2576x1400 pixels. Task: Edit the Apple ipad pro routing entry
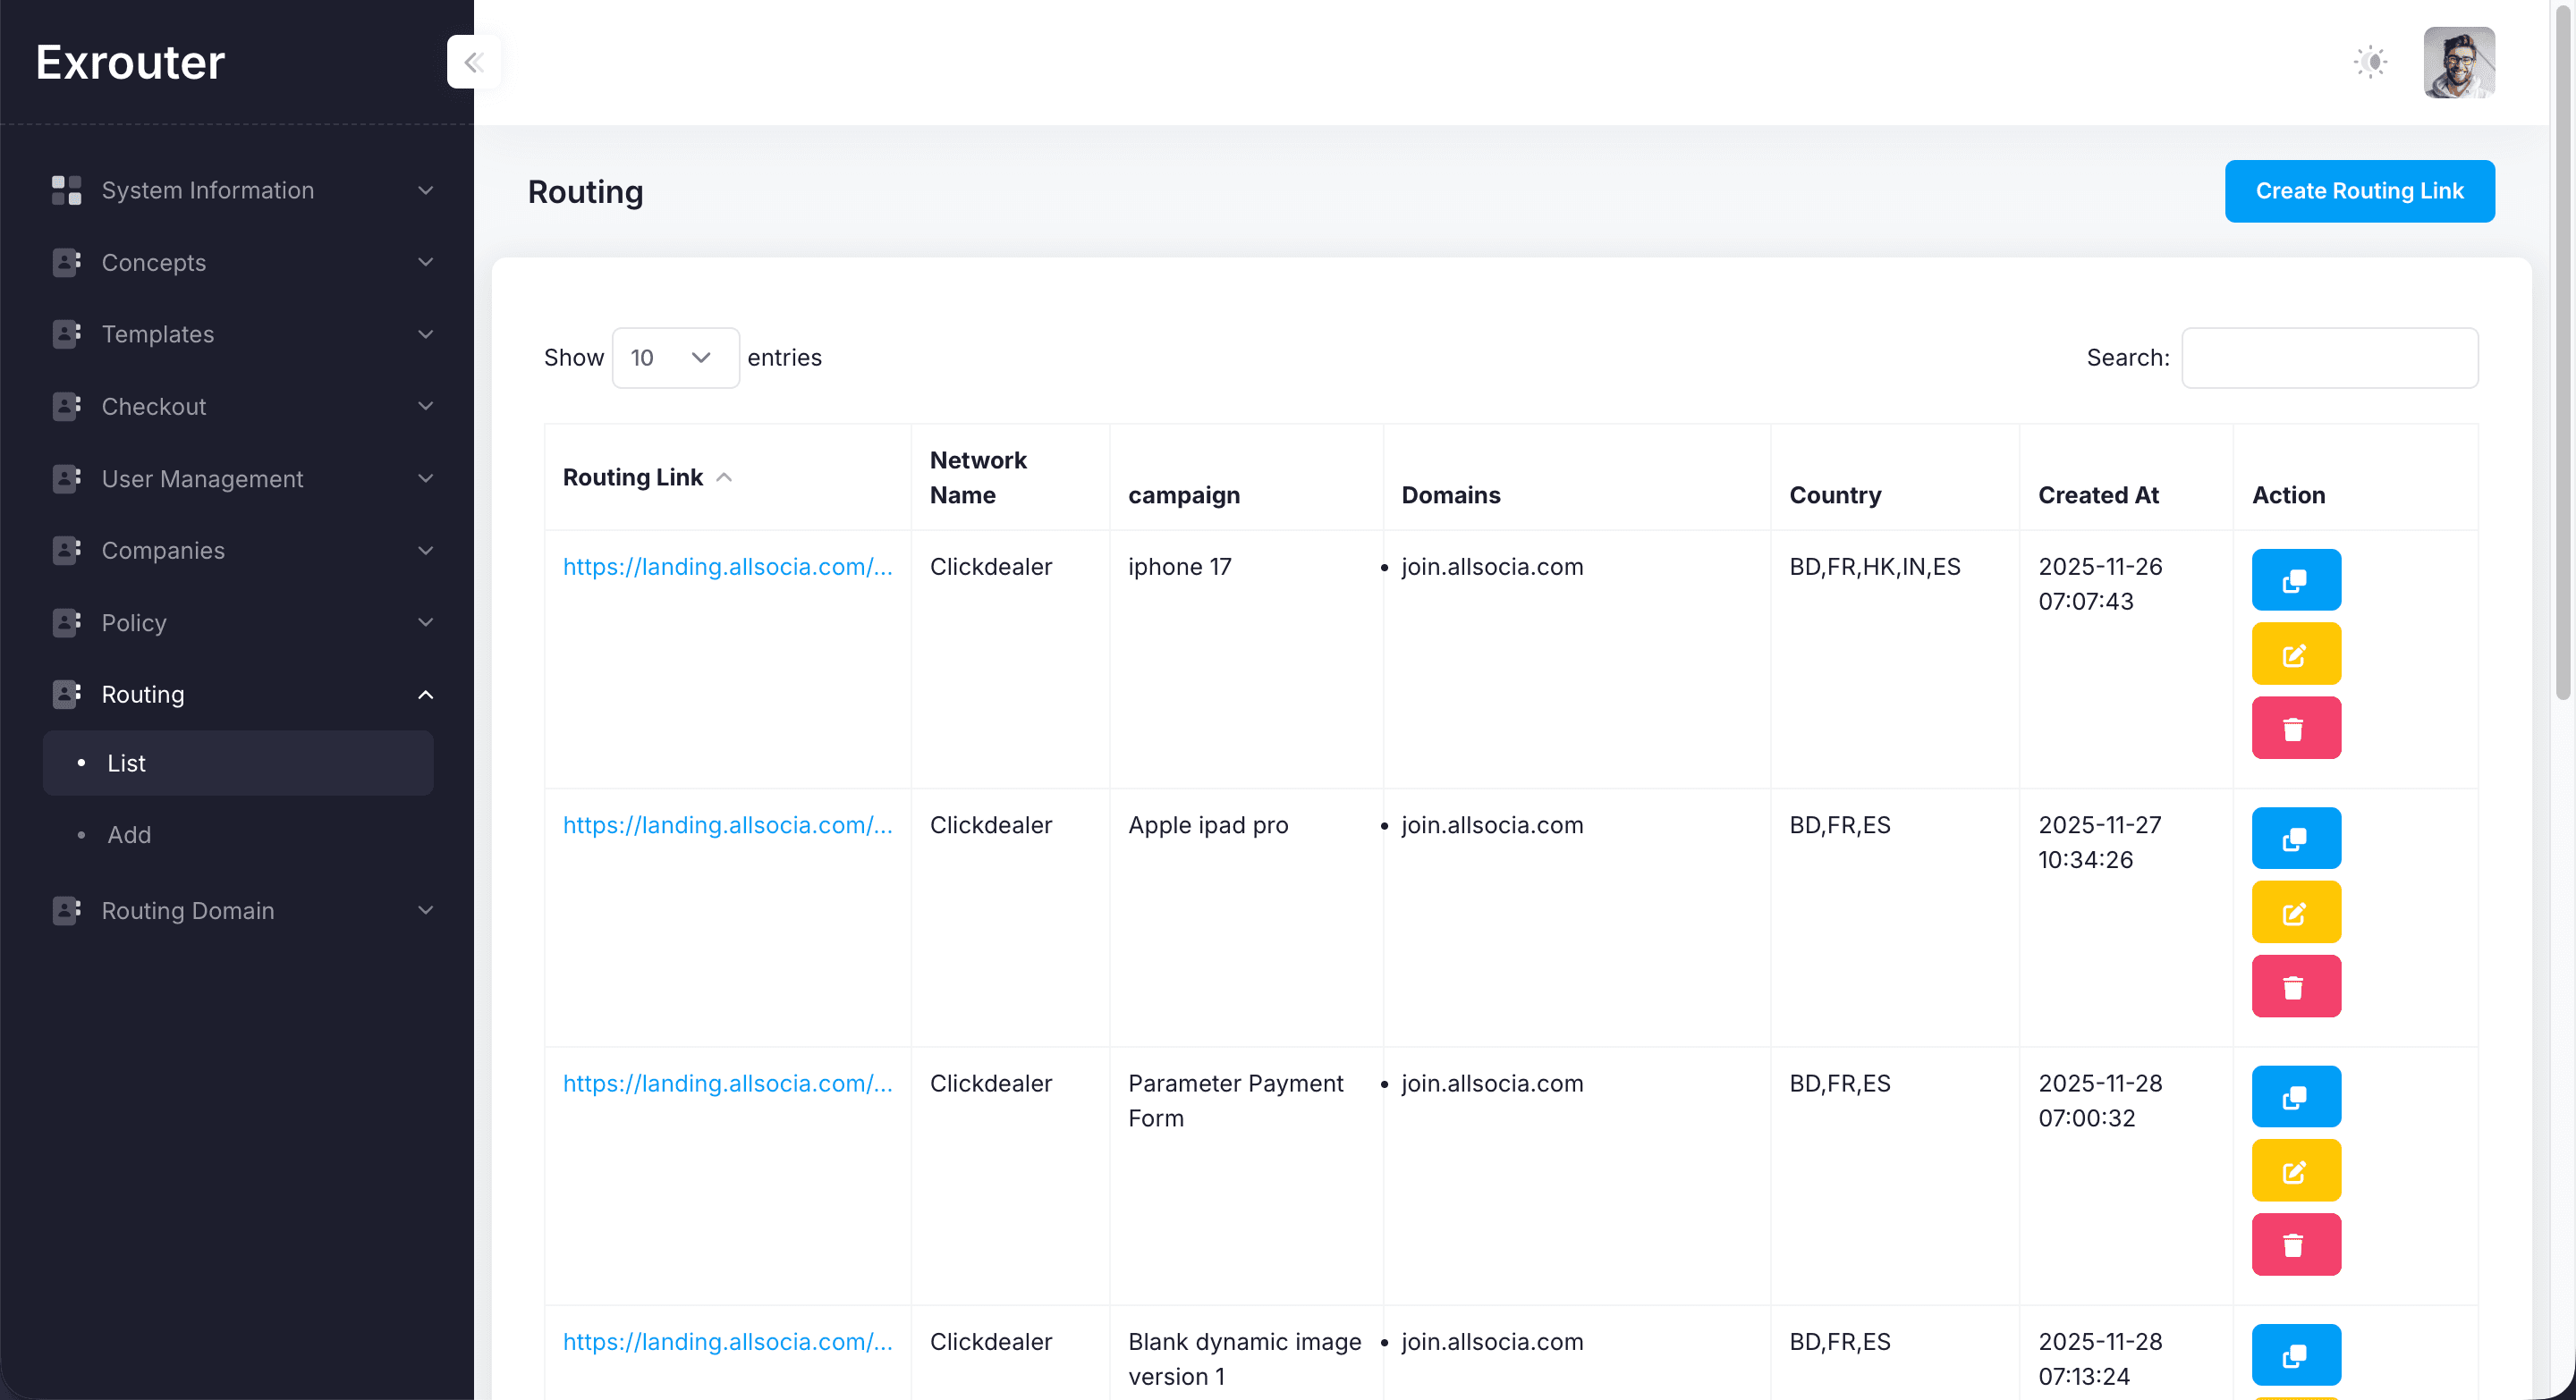pyautogui.click(x=2296, y=911)
